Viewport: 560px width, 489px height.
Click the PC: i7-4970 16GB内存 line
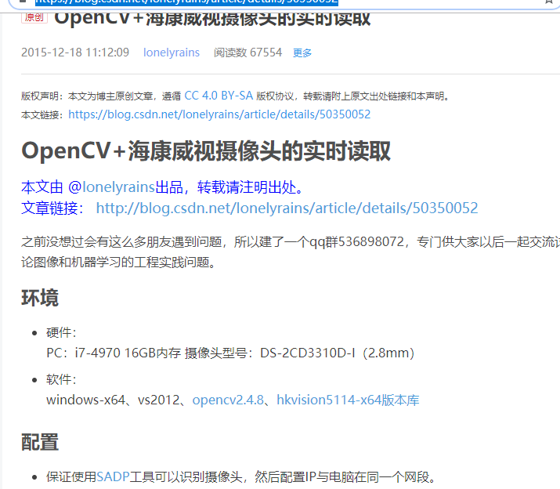coord(230,353)
